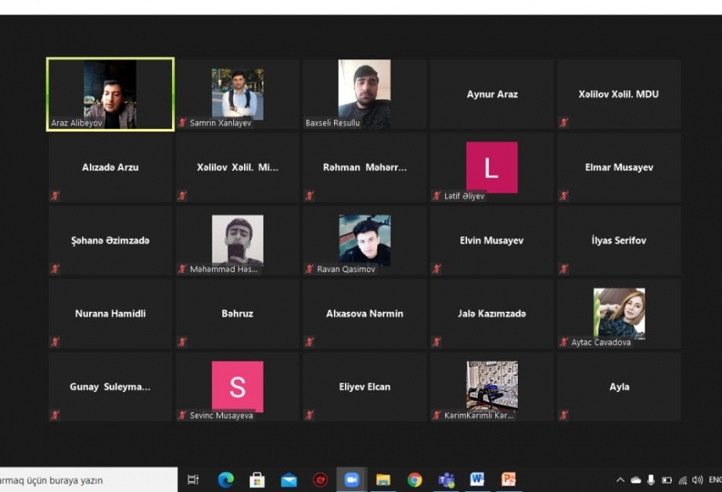Select the Nurana Hamidli participant name
The height and width of the screenshot is (492, 722).
[x=110, y=314]
